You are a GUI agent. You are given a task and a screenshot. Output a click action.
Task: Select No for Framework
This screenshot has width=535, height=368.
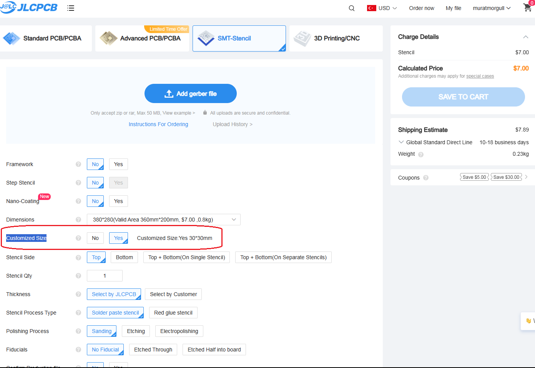coord(95,164)
